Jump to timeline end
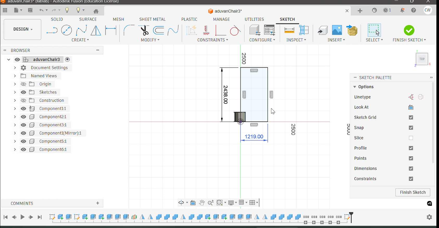 [40, 217]
